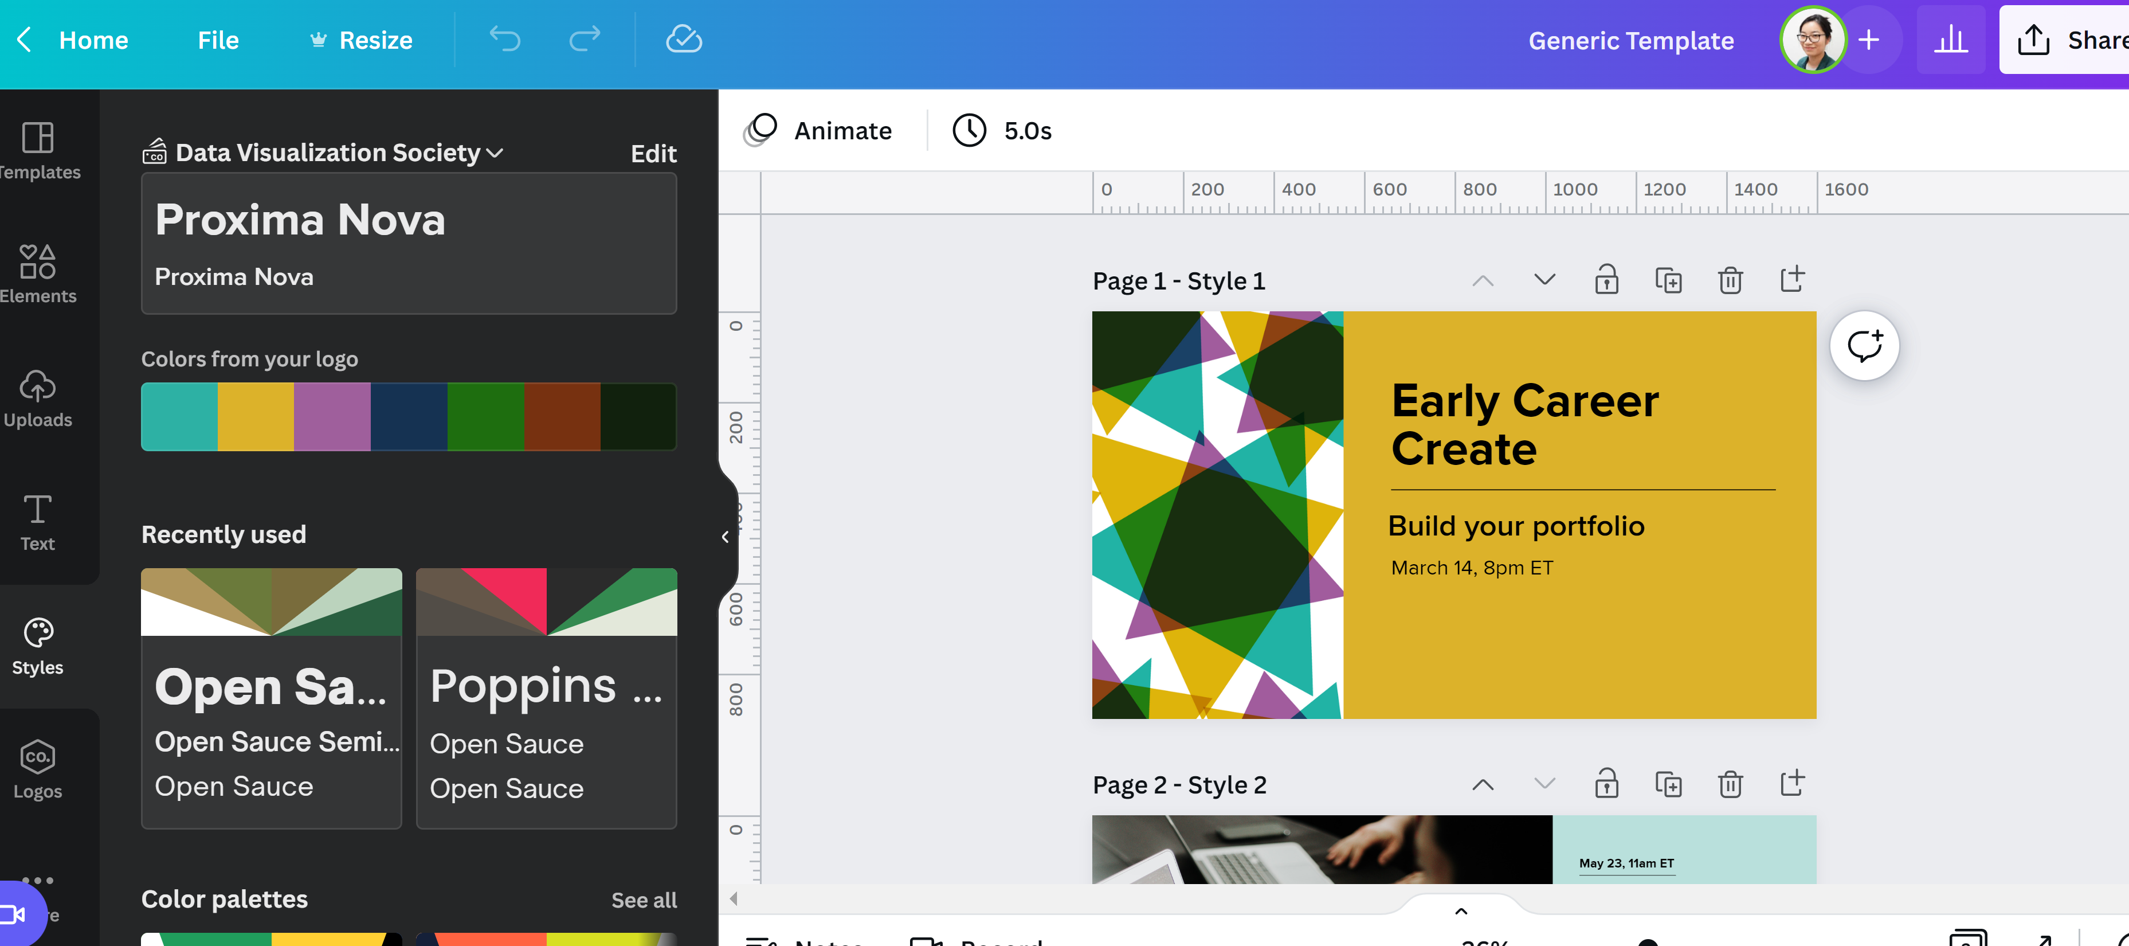Collapse the side panel with arrow handle

pyautogui.click(x=725, y=537)
